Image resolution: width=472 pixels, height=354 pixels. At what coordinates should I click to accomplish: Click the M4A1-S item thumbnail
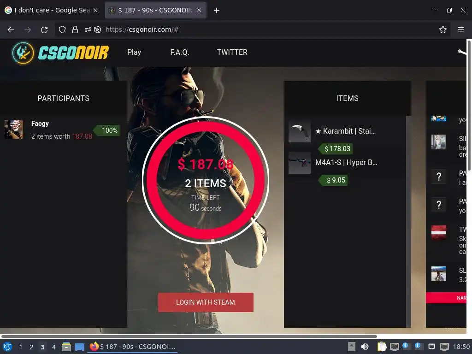click(300, 163)
